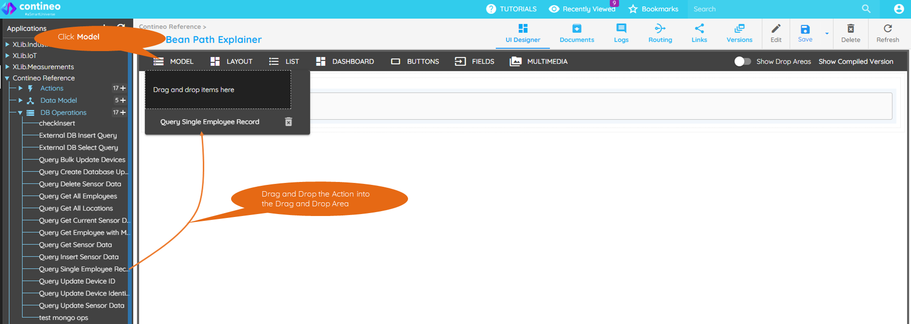Open the Save options dropdown arrow

(827, 34)
